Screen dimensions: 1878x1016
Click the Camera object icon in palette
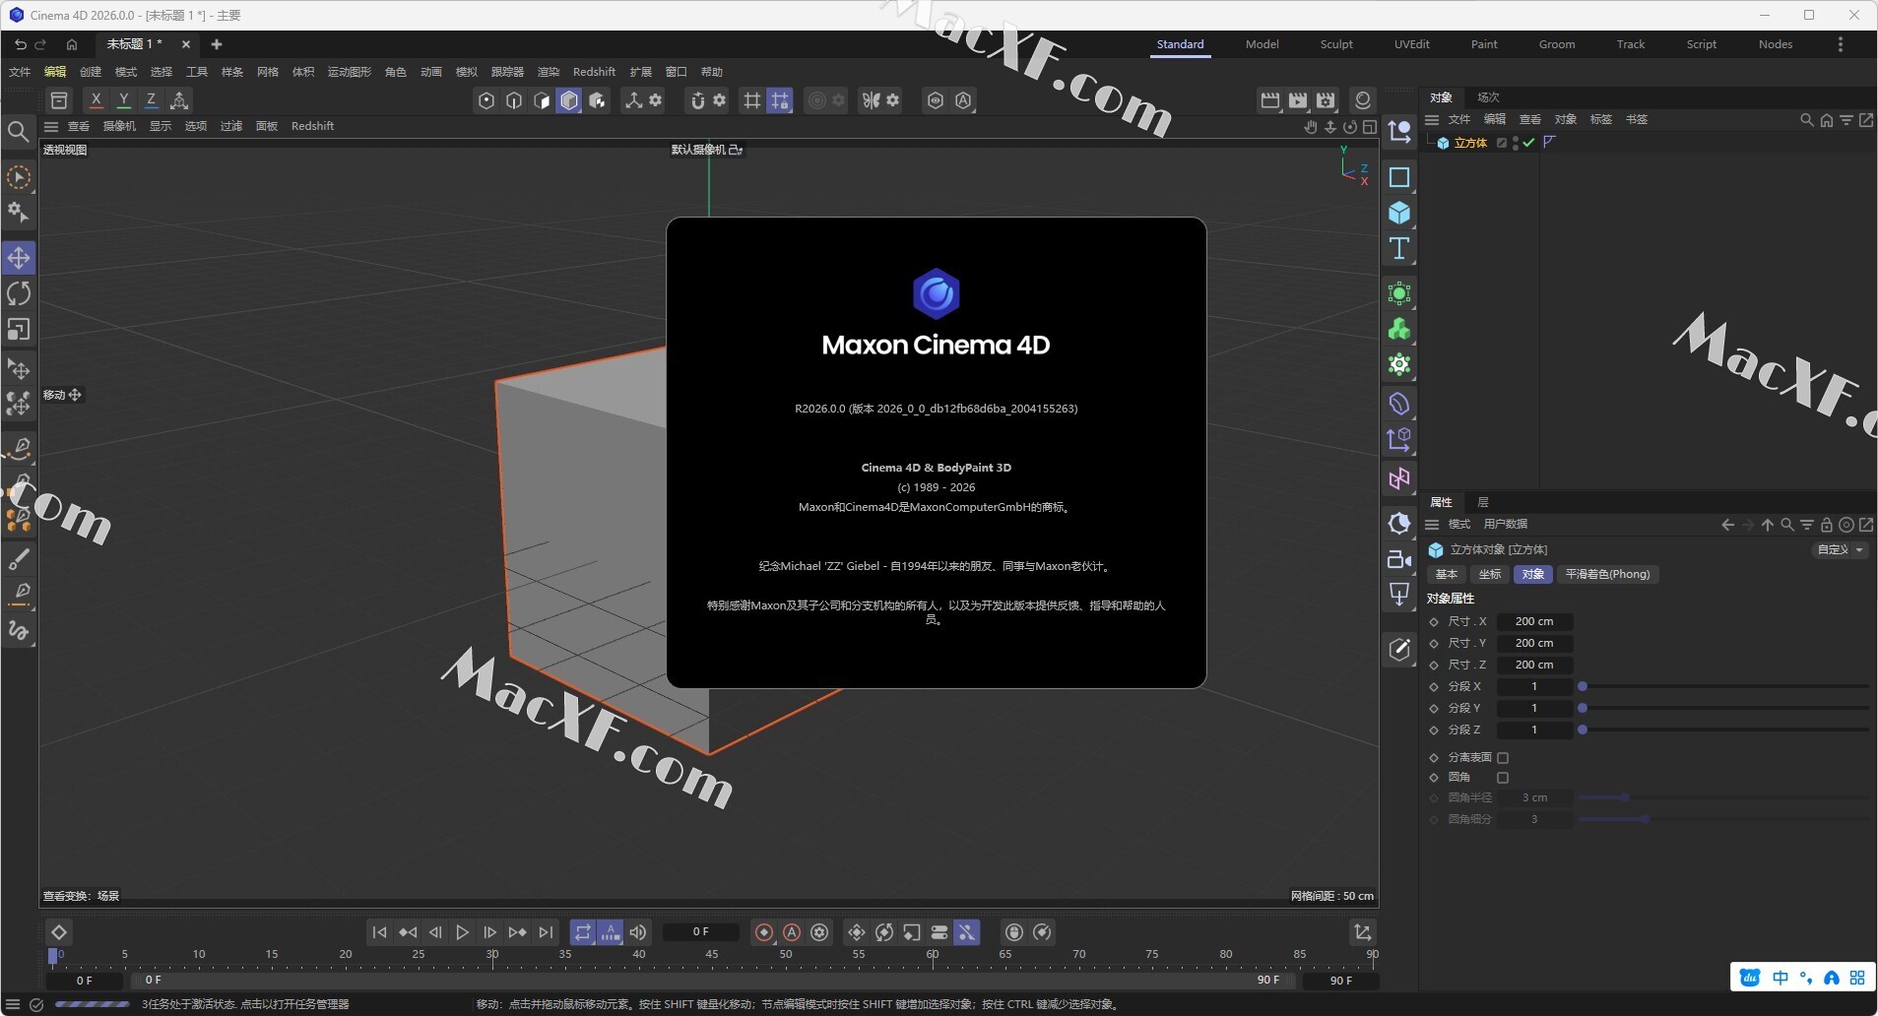tap(1399, 559)
